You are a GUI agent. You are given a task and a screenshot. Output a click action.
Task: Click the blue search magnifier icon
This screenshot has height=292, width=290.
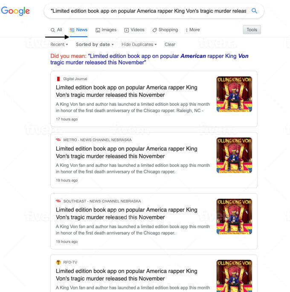click(254, 11)
